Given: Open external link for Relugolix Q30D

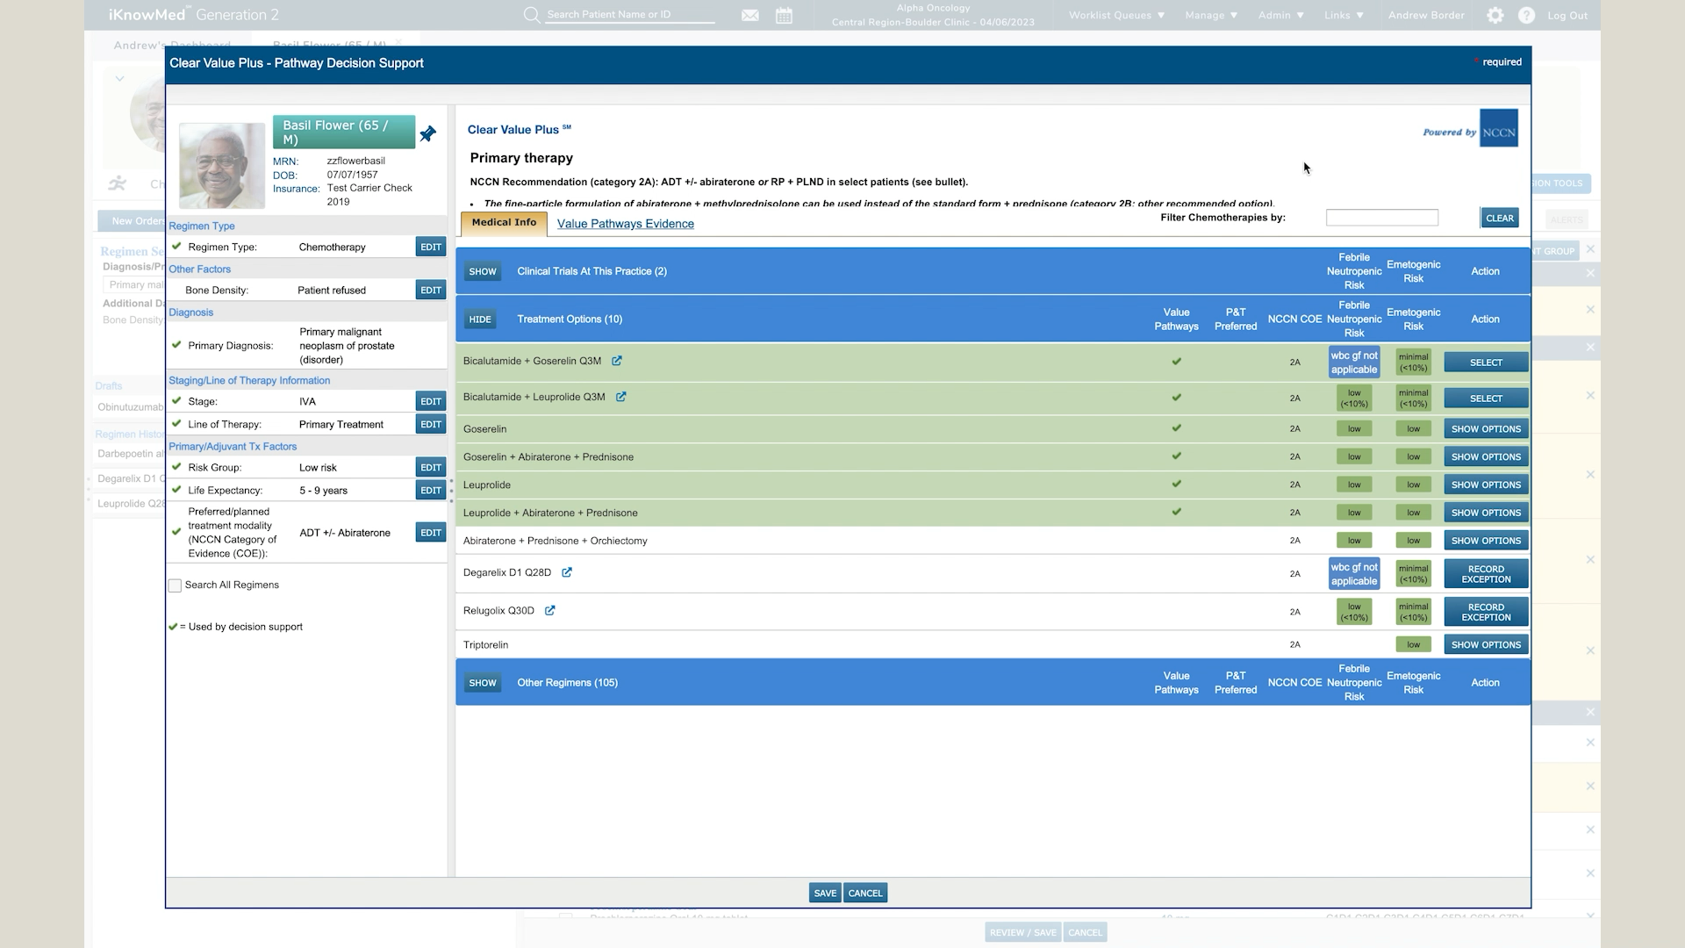Looking at the screenshot, I should tap(549, 611).
